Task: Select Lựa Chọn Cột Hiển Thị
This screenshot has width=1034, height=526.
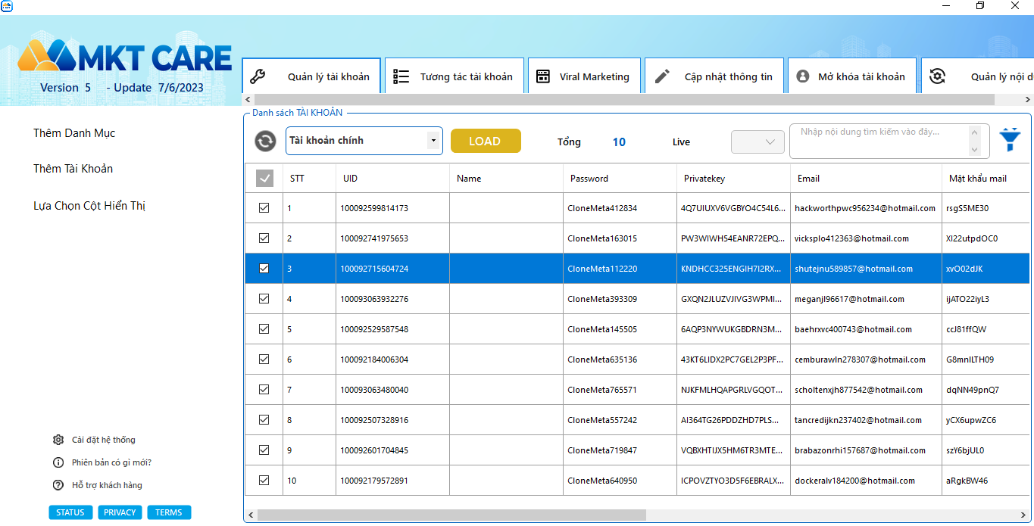Action: click(89, 206)
